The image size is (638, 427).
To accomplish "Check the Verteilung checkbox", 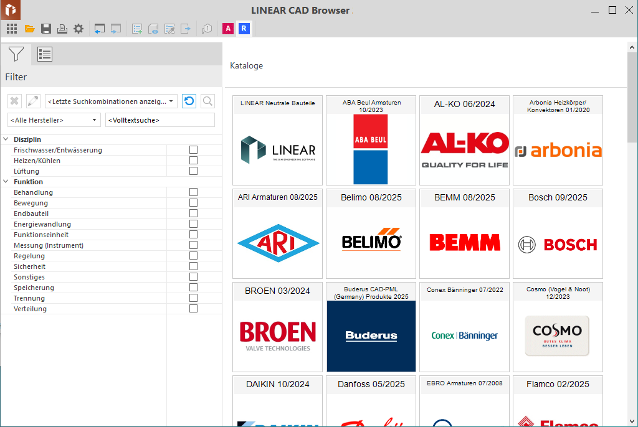I will coord(193,308).
